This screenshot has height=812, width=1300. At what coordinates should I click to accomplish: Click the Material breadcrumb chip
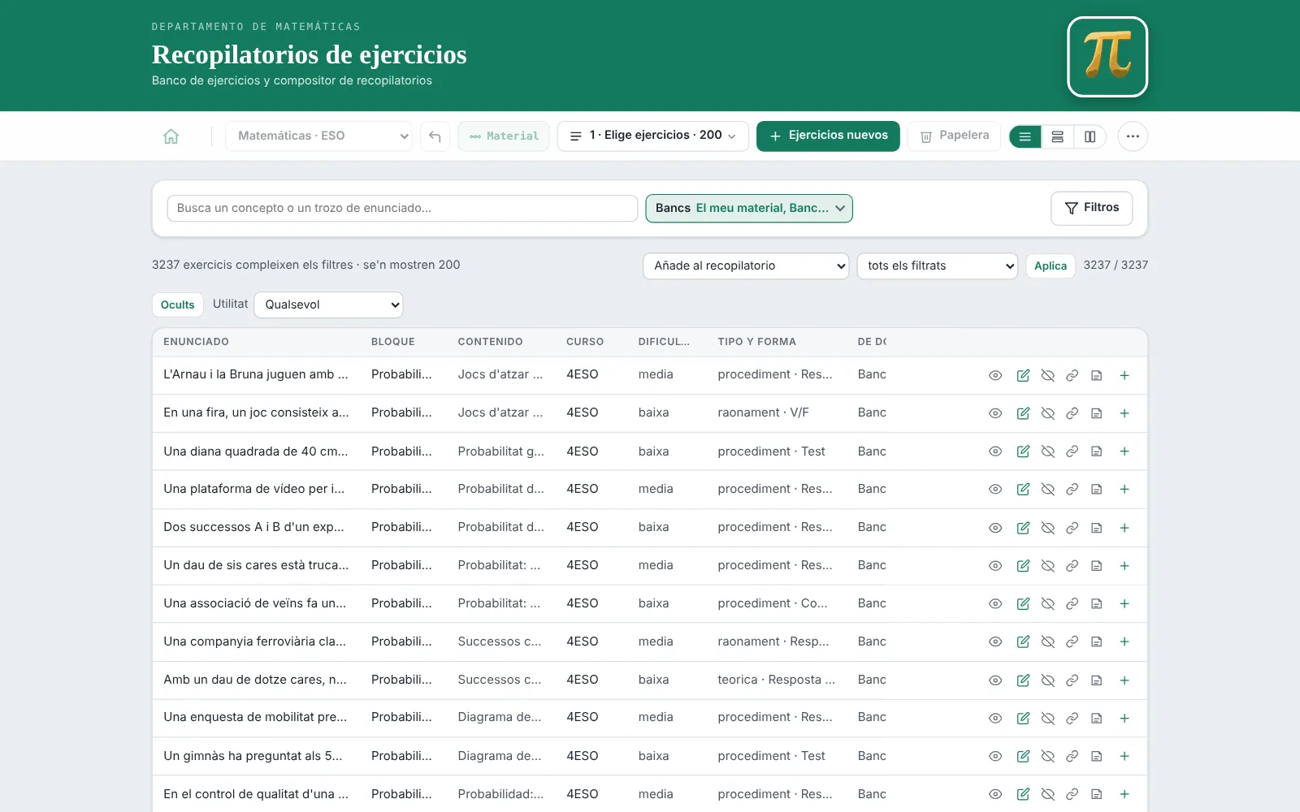point(504,136)
